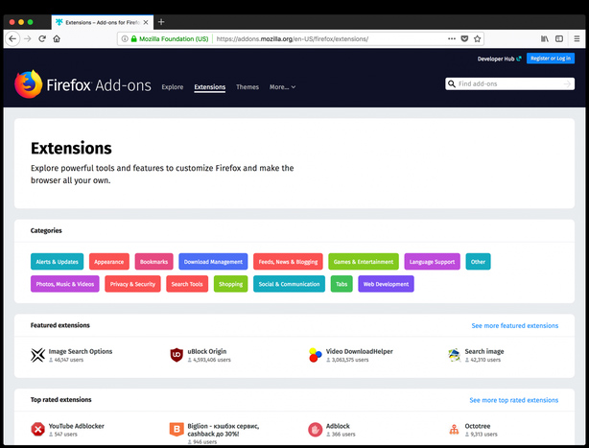589x448 pixels.
Task: Open the Tabs category
Action: pyautogui.click(x=342, y=284)
